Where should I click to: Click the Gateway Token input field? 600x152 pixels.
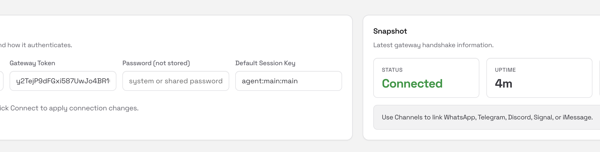point(63,81)
